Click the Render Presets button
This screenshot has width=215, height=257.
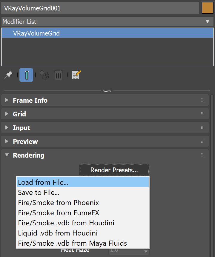pos(114,170)
